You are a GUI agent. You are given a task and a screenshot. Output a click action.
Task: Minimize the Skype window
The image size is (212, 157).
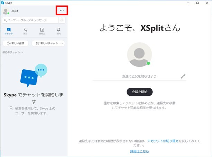(x=188, y=3)
